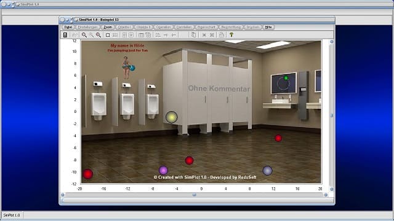The width and height of the screenshot is (394, 221).
Task: Open the Operation menu
Action: pyautogui.click(x=163, y=27)
